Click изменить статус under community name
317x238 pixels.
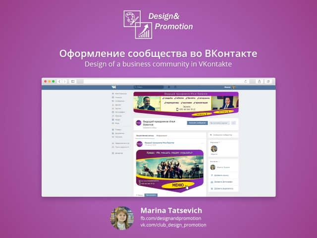(150, 128)
